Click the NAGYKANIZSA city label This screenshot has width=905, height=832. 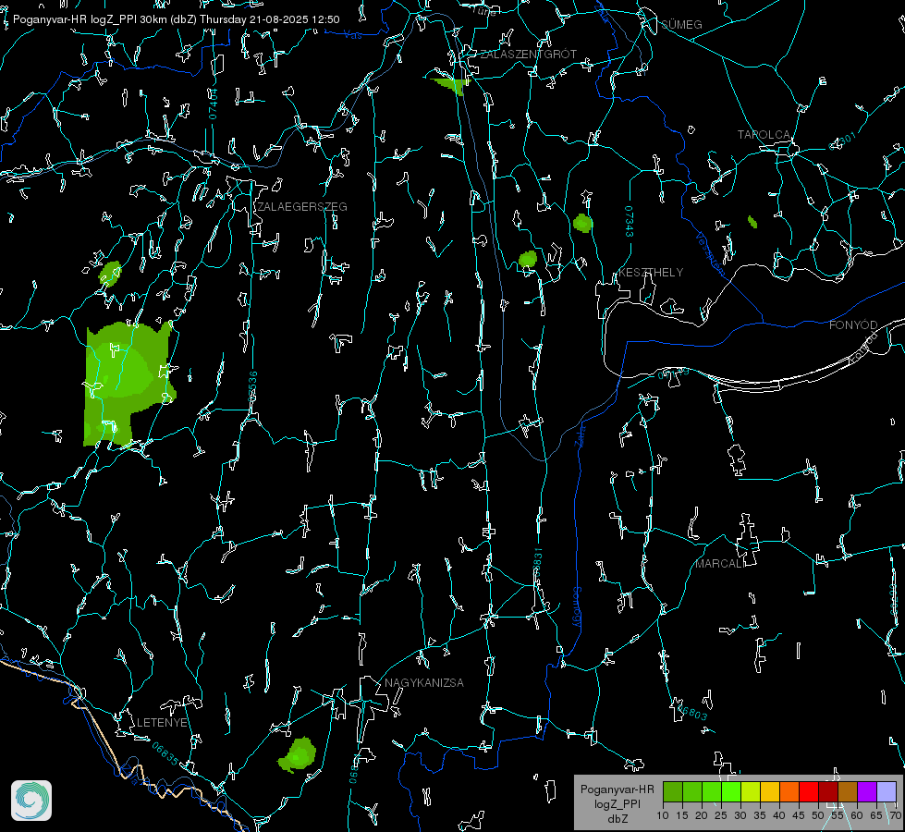(x=424, y=682)
